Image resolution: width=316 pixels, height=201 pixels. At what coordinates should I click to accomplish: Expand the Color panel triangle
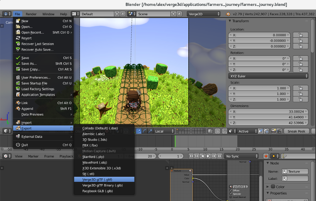point(268,186)
